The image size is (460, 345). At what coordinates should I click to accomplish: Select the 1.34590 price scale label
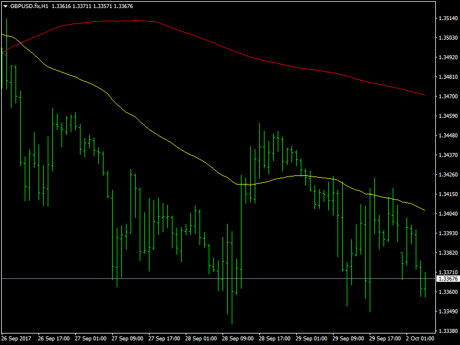pyautogui.click(x=448, y=116)
